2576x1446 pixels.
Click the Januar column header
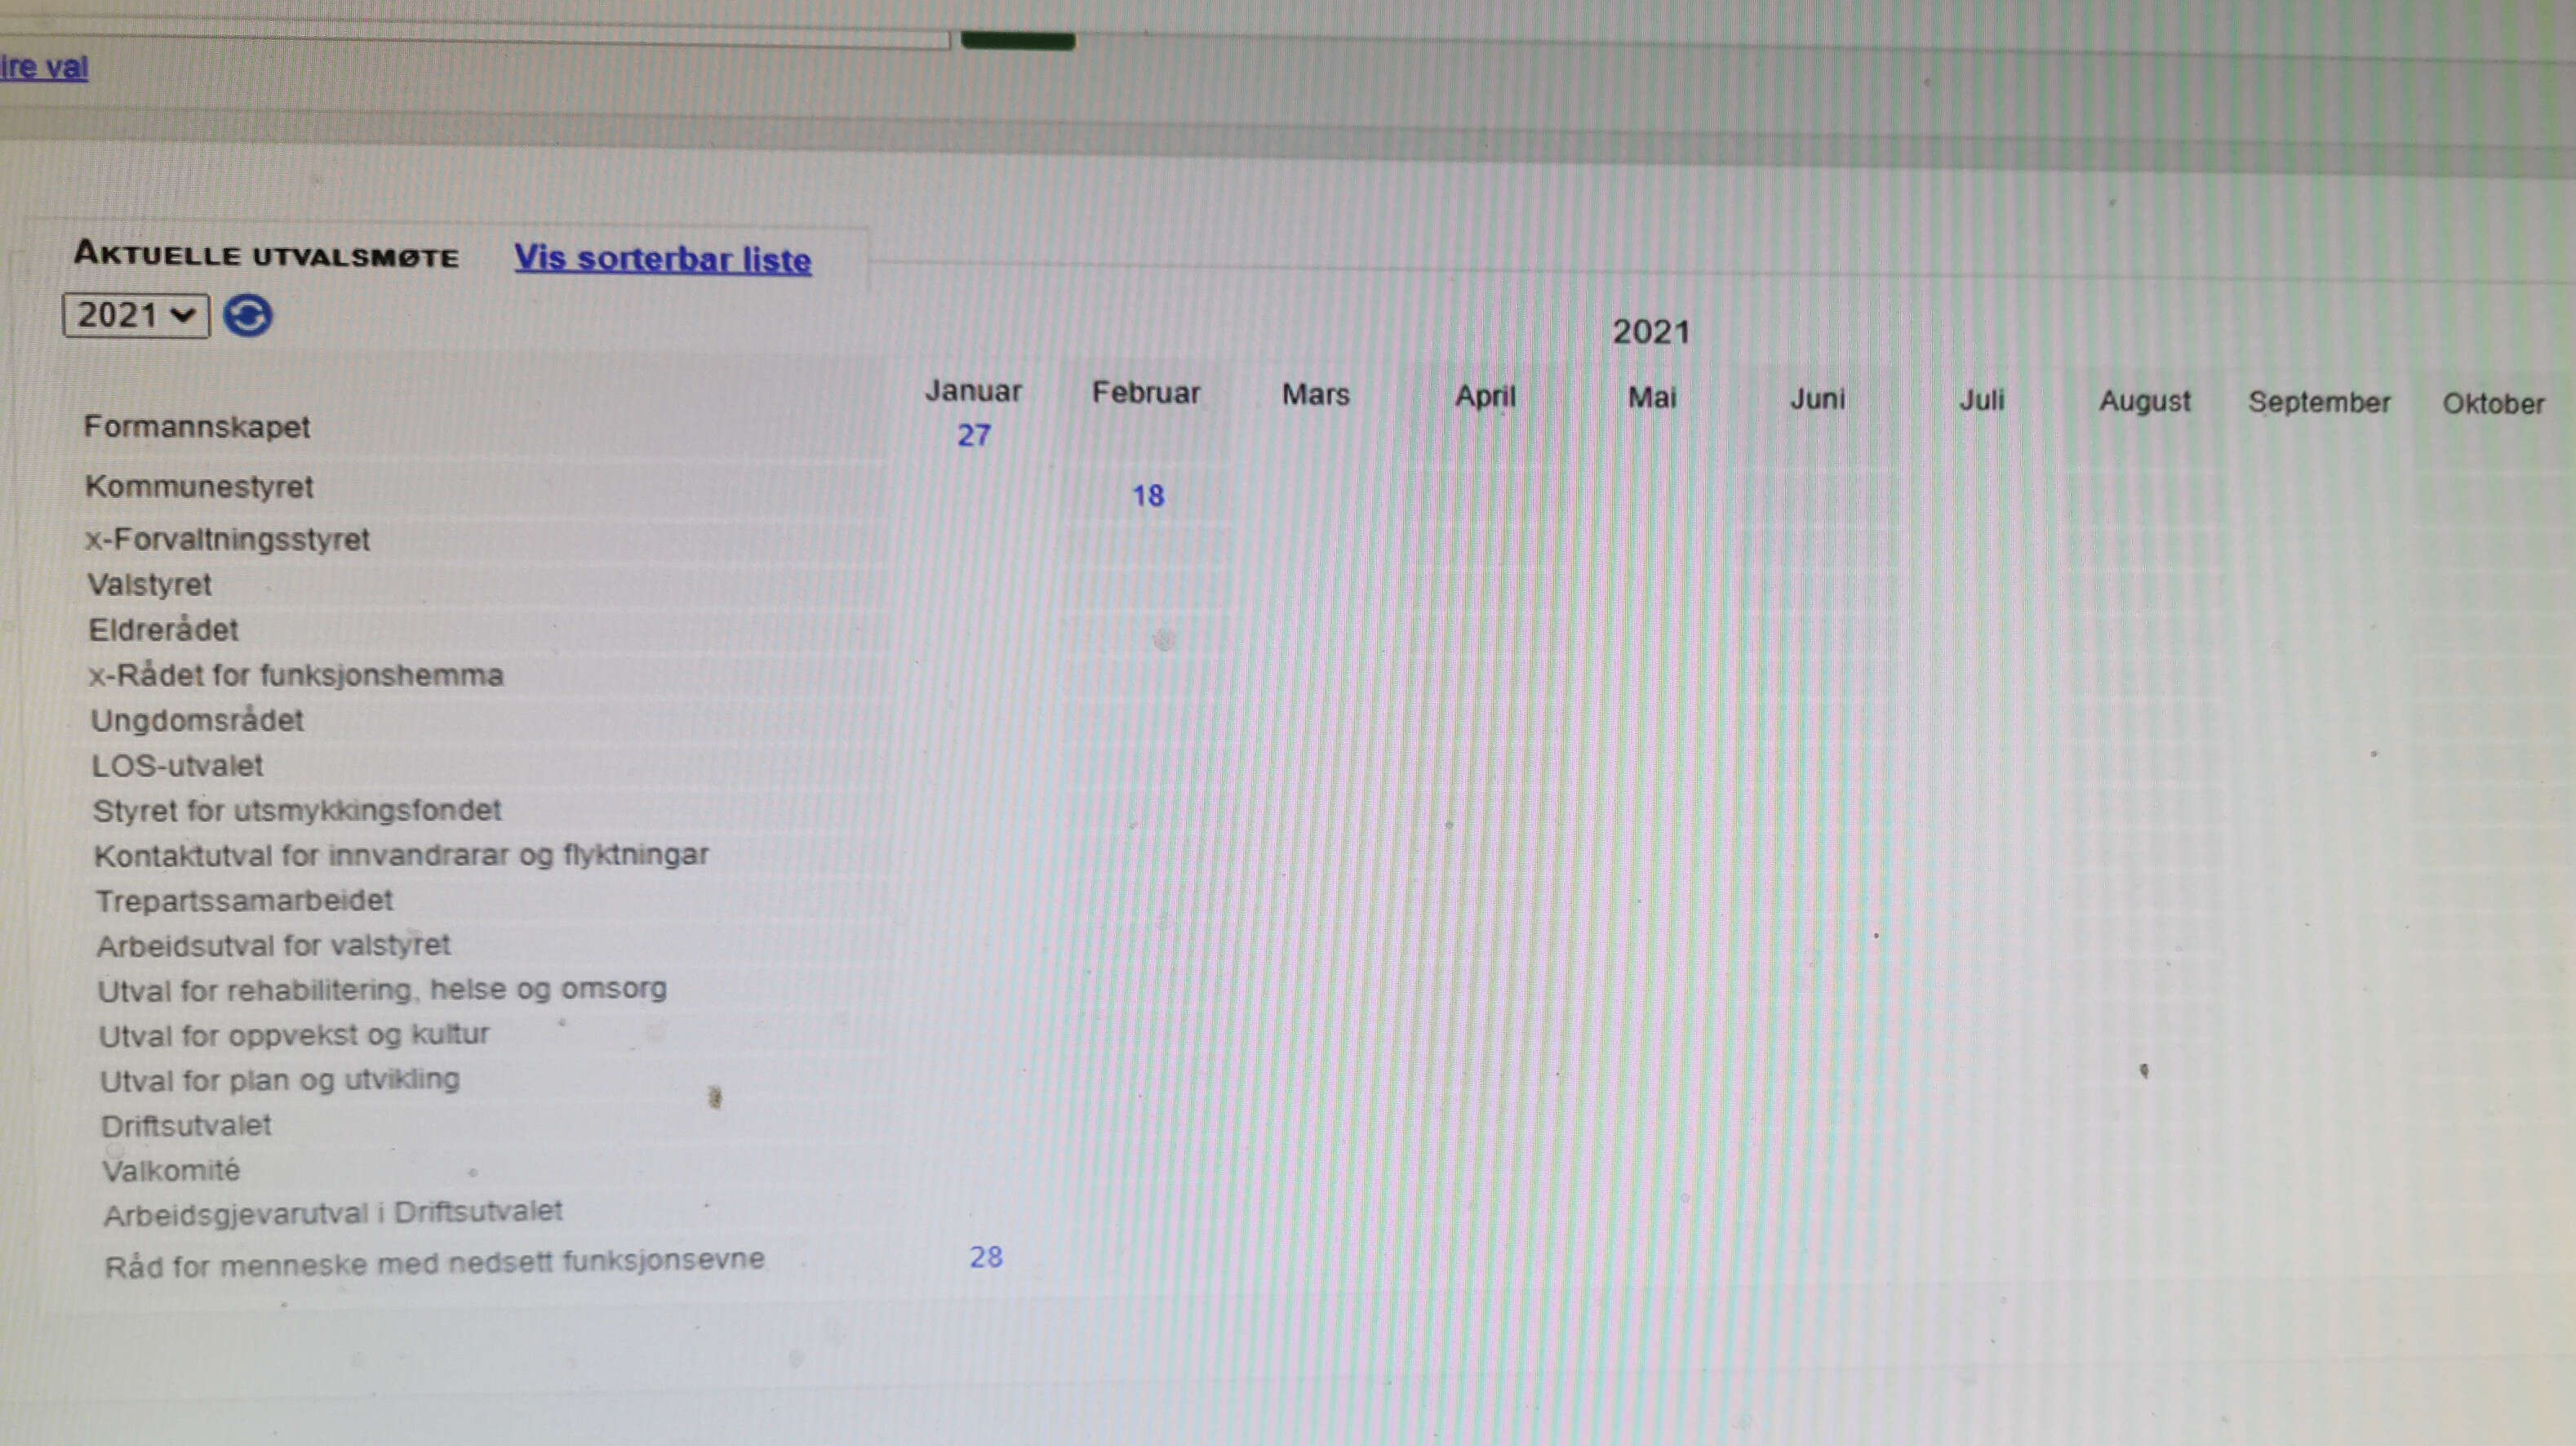pyautogui.click(x=972, y=391)
